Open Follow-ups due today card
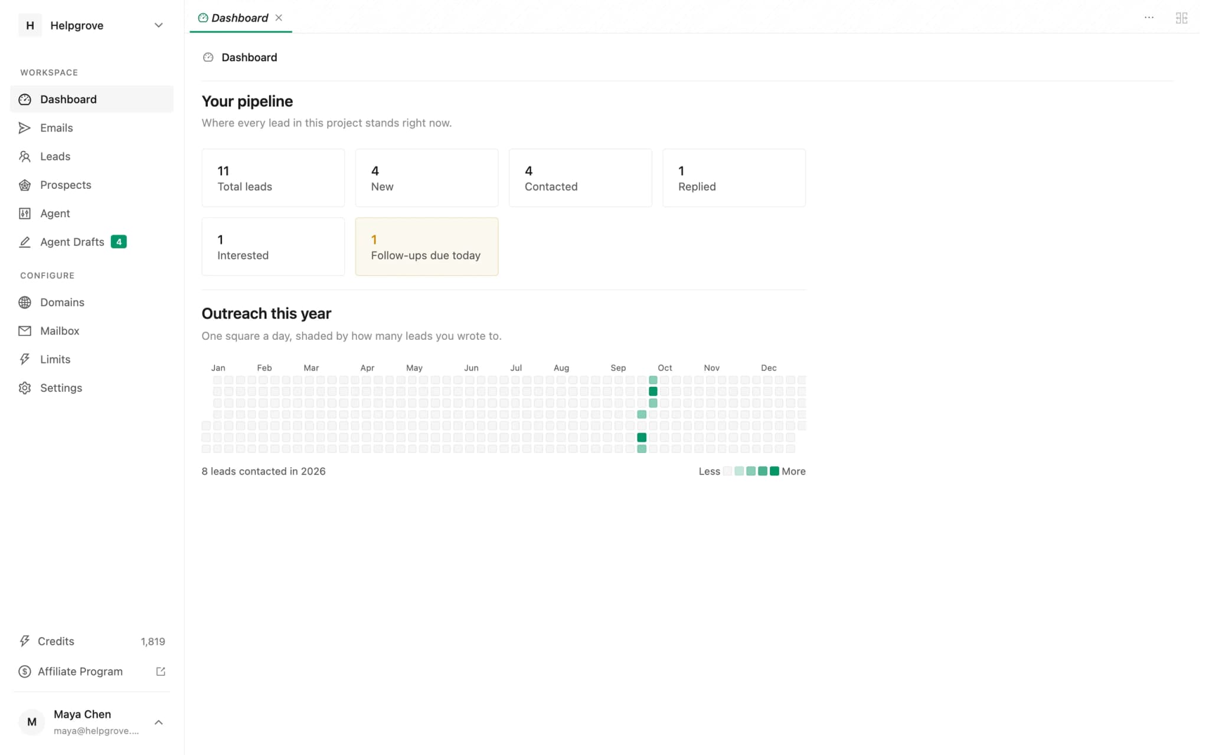 pos(427,247)
